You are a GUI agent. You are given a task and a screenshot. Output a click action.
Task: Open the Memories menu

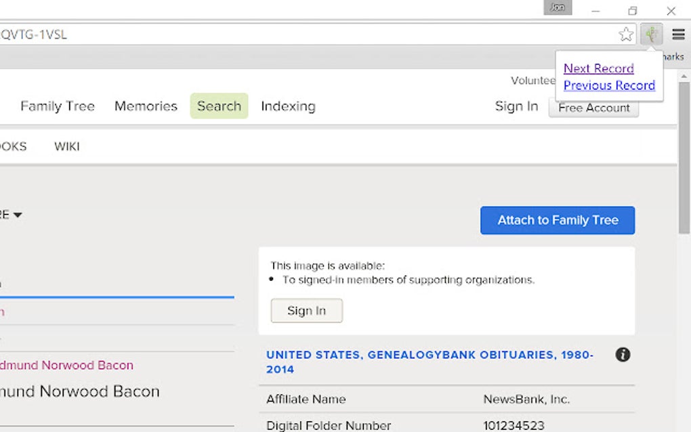coord(146,106)
